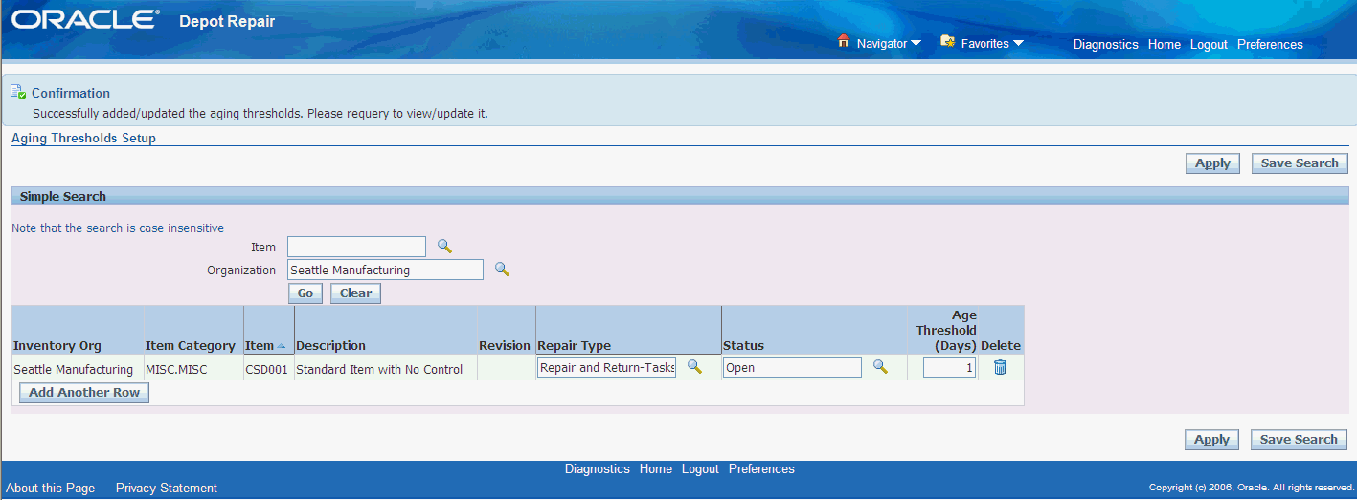Click the Item search field
Image resolution: width=1357 pixels, height=500 pixels.
356,247
